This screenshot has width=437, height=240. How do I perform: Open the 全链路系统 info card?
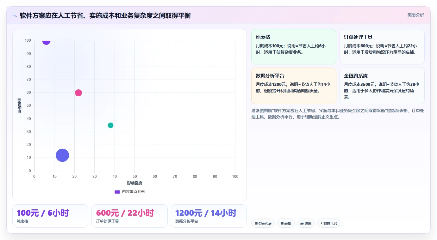tap(382, 86)
